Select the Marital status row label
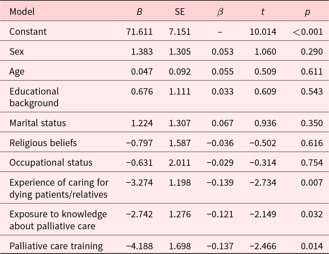The image size is (329, 254). click(x=38, y=123)
